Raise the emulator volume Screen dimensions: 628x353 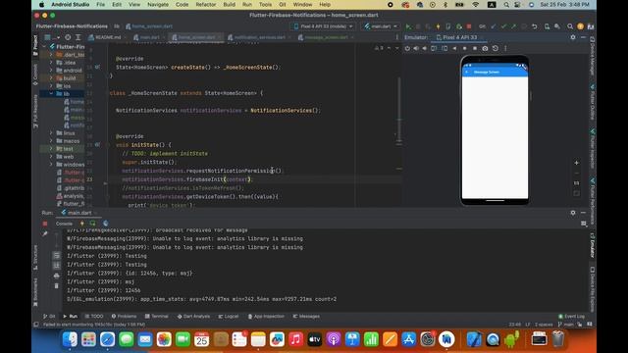[x=416, y=48]
